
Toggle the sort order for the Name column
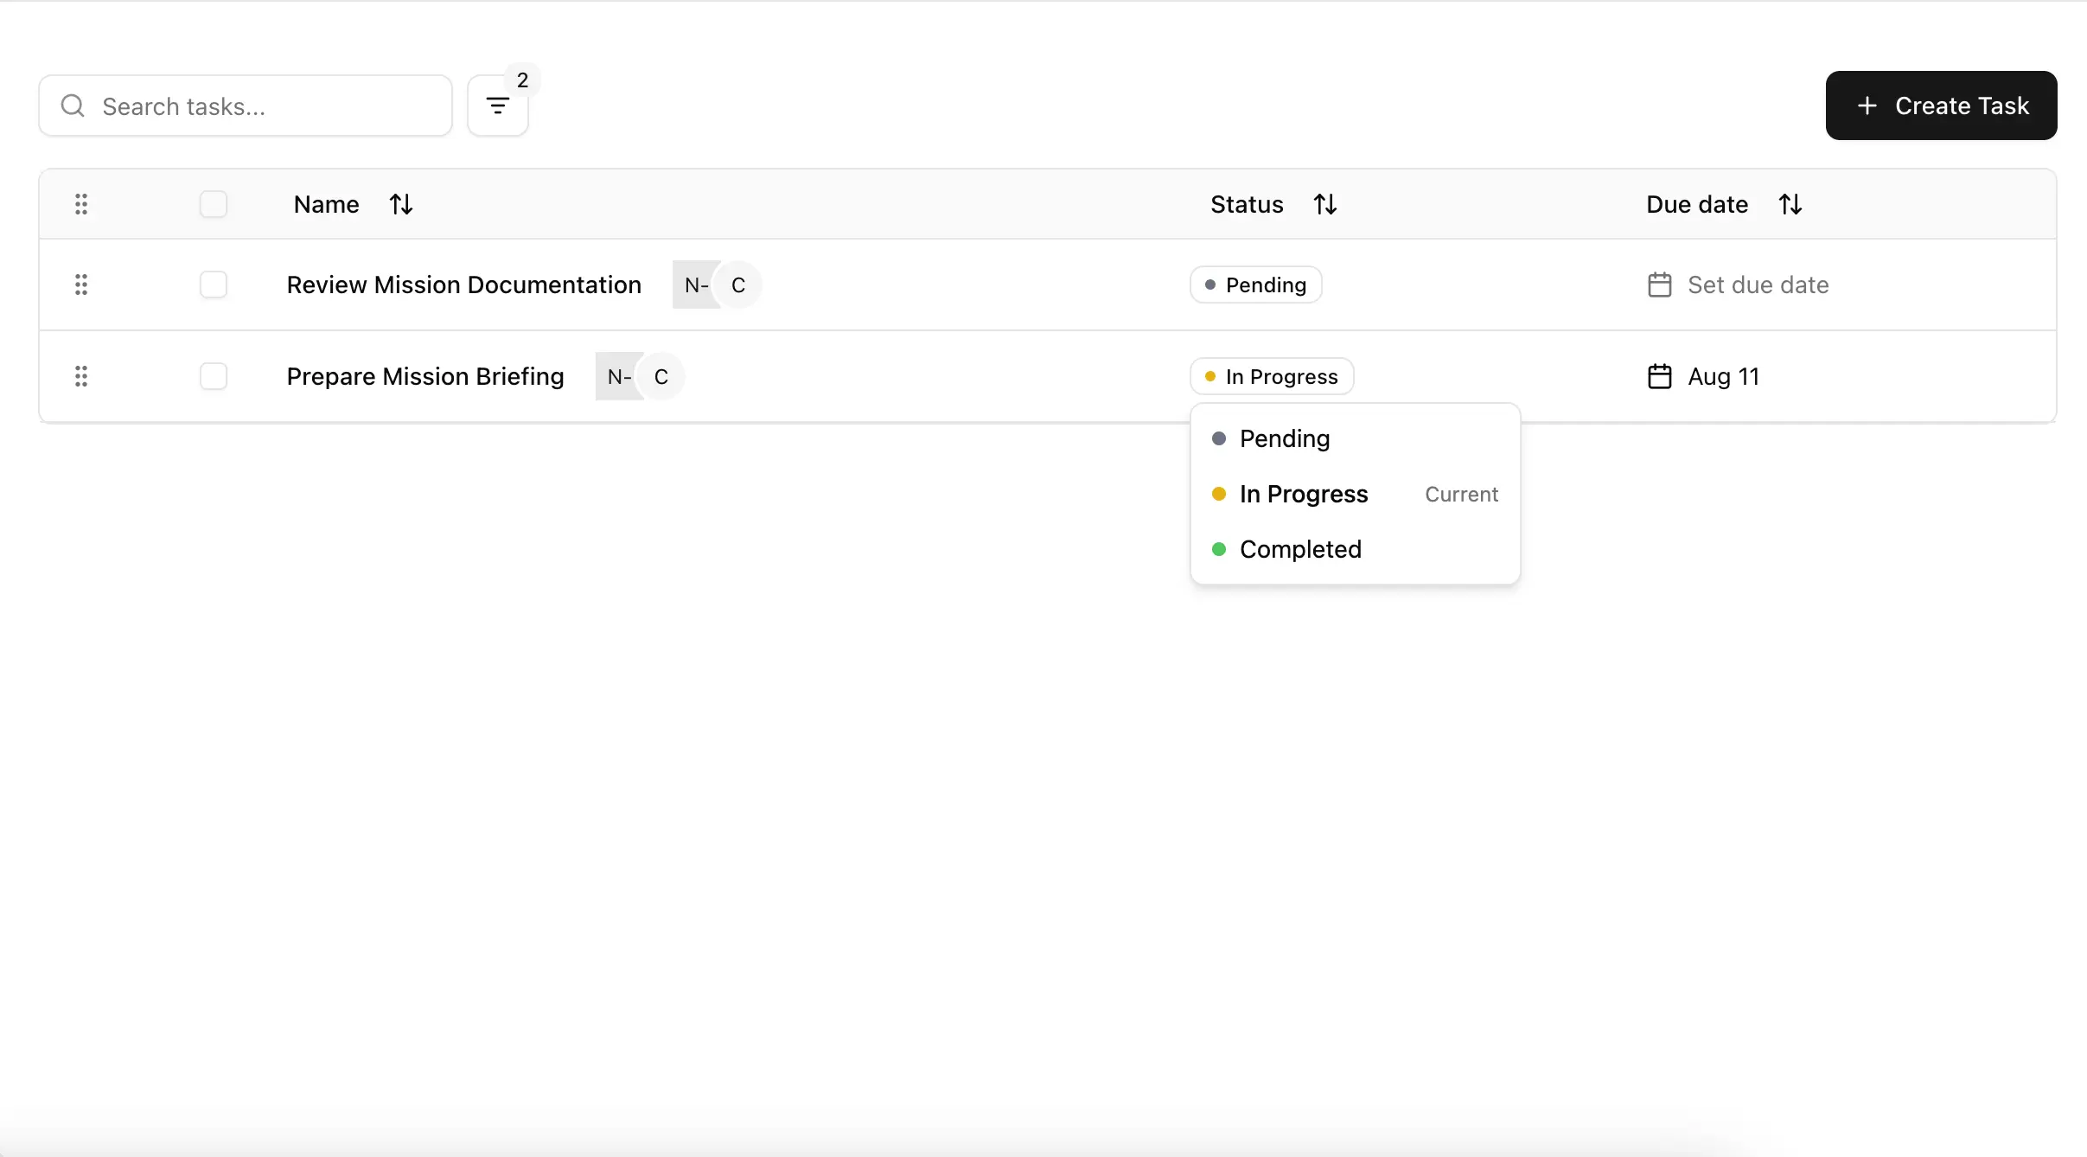point(402,204)
